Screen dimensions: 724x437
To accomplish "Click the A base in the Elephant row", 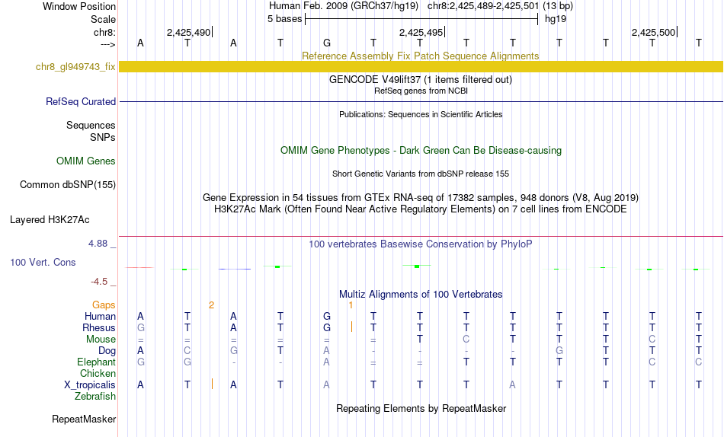I will pyautogui.click(x=326, y=362).
